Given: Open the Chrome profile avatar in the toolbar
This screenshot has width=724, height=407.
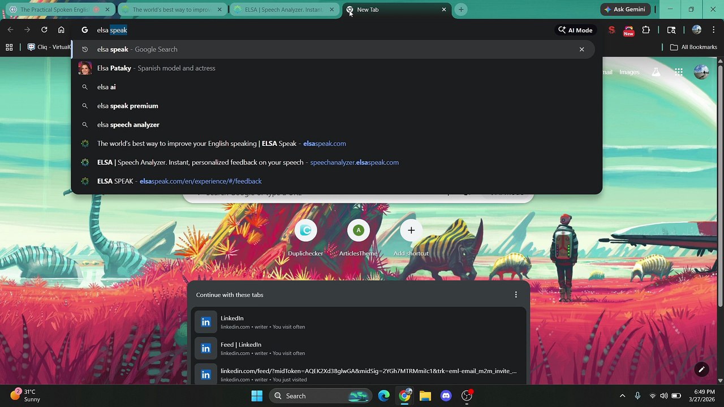Looking at the screenshot, I should coord(696,30).
